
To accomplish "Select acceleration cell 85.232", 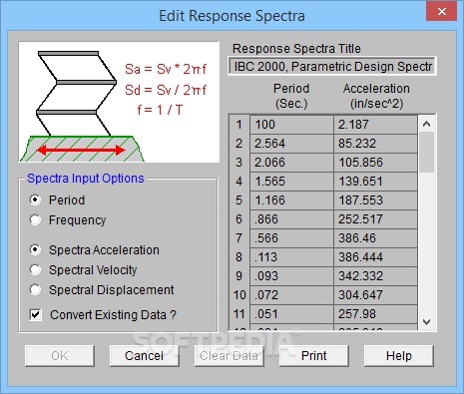I will click(x=375, y=144).
